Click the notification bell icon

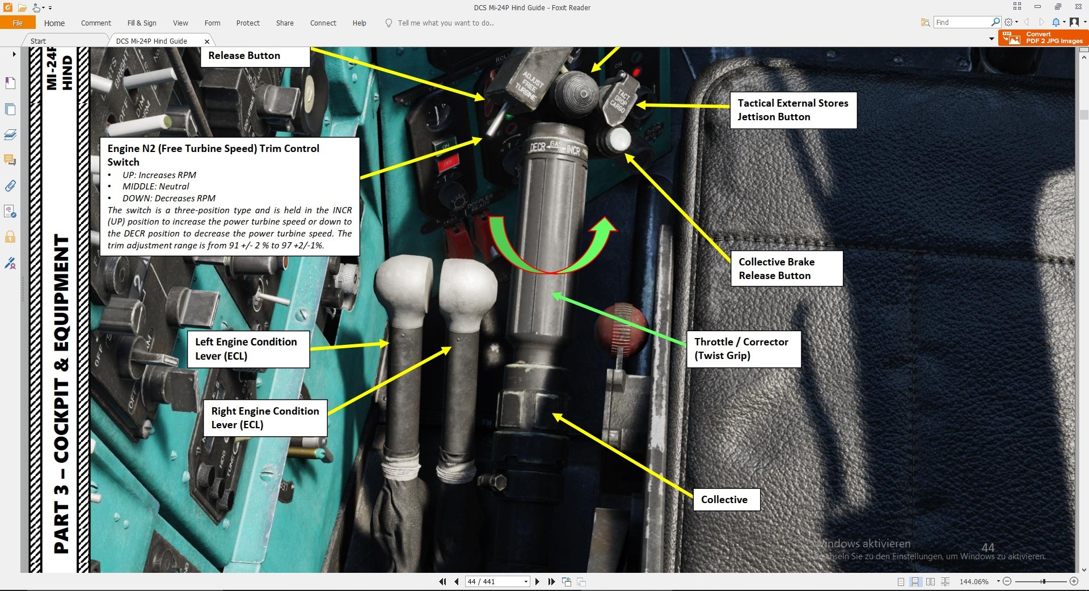click(1056, 22)
